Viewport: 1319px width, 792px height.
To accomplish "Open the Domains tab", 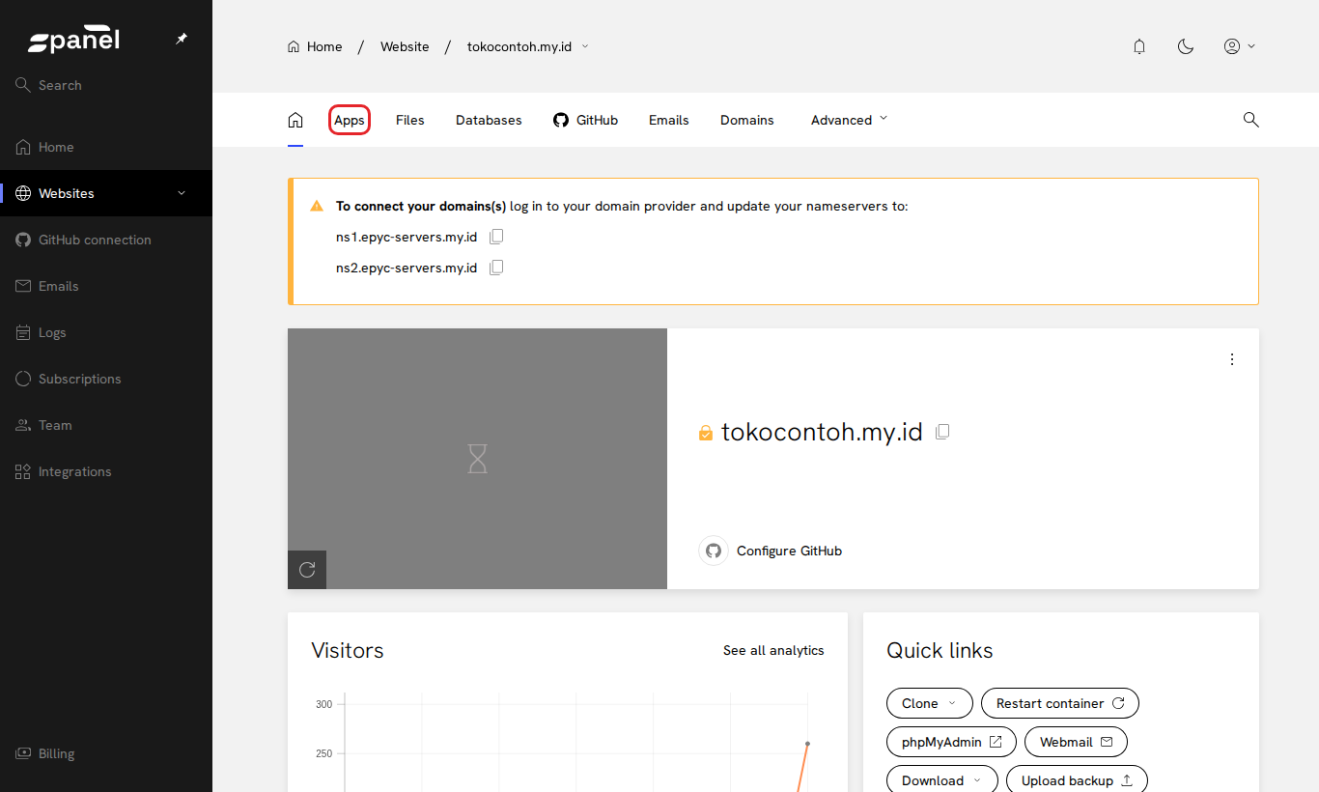I will coord(747,120).
